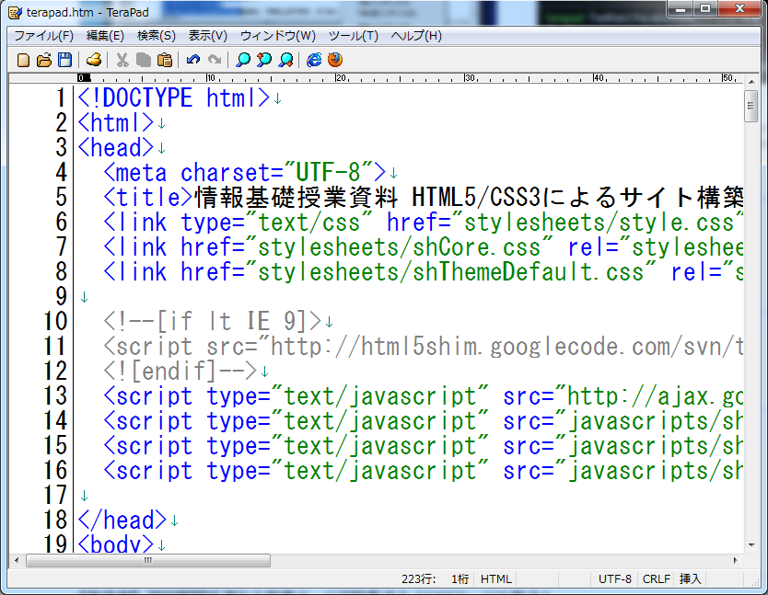Save the file with floppy disk icon
Viewport: 768px width, 595px height.
(x=64, y=60)
